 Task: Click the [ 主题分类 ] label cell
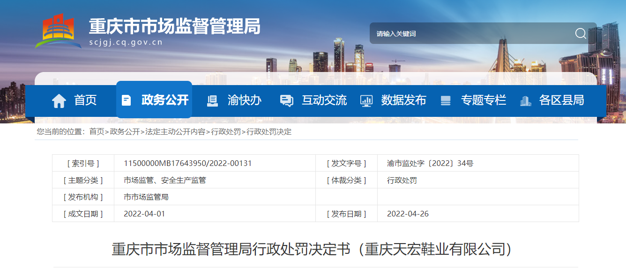(x=83, y=180)
